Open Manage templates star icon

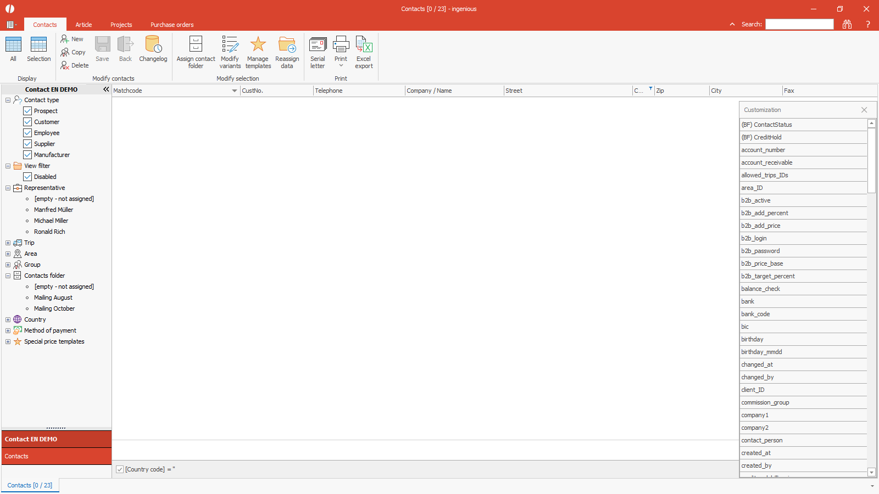point(258,45)
